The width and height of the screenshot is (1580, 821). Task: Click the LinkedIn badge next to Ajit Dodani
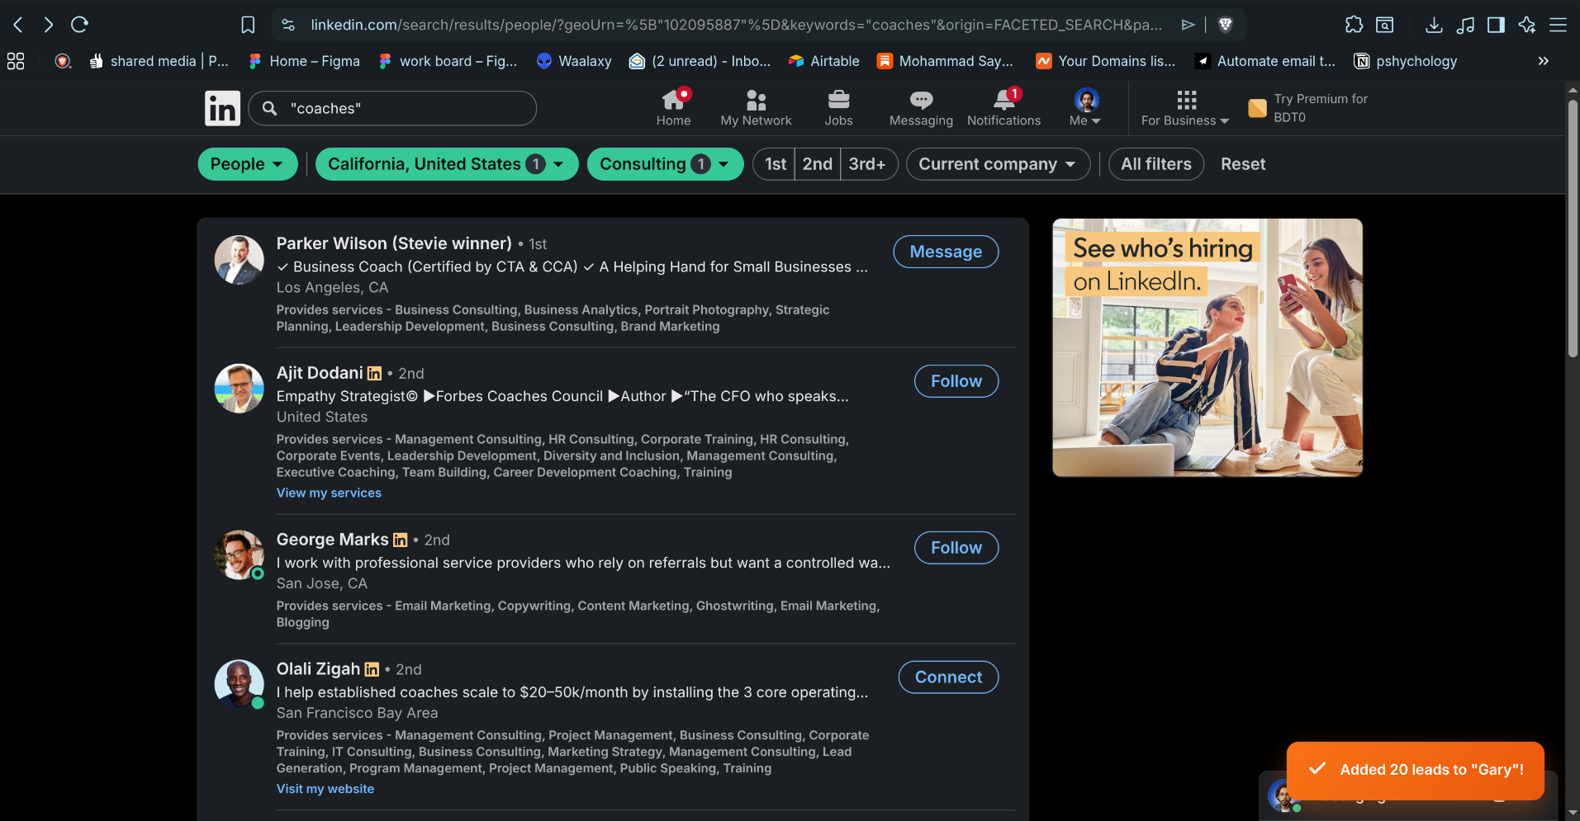374,374
